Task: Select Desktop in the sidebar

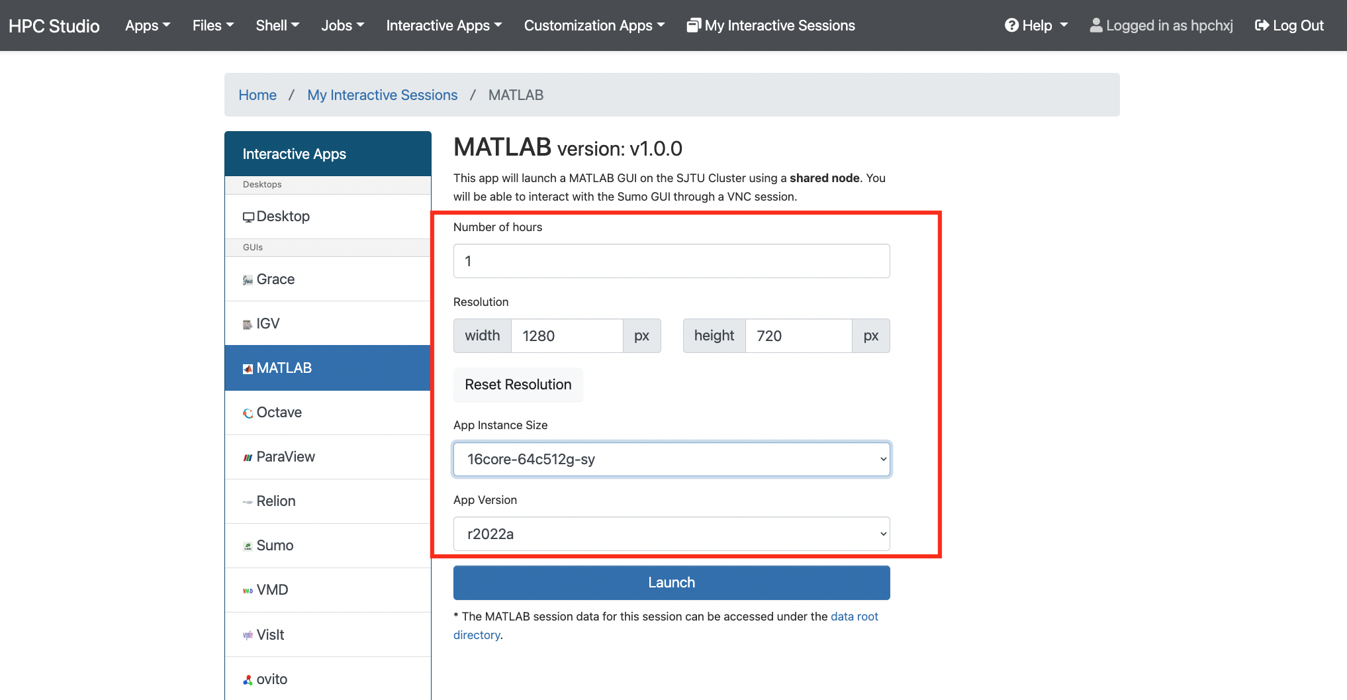Action: tap(328, 217)
